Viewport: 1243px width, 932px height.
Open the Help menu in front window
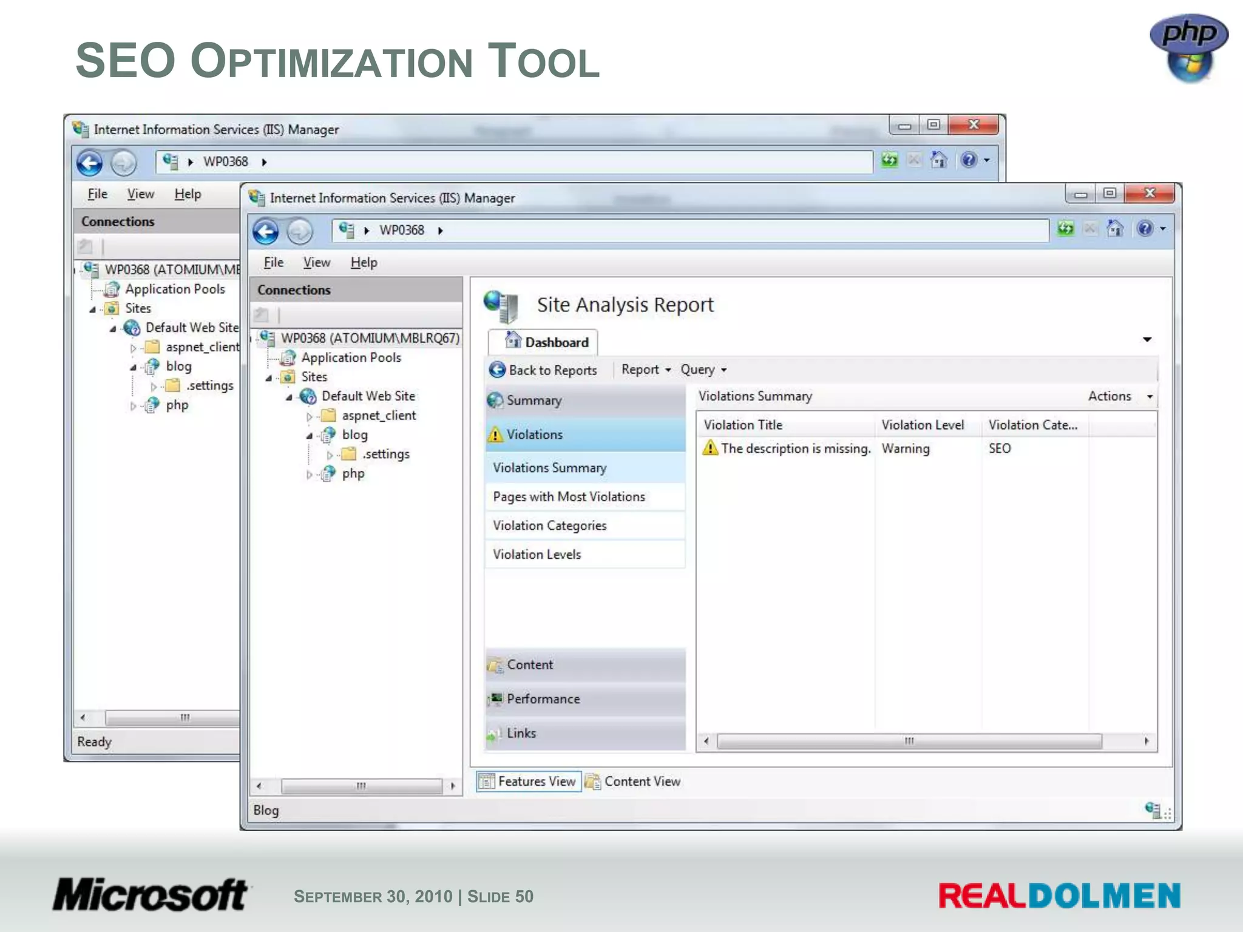click(x=364, y=262)
